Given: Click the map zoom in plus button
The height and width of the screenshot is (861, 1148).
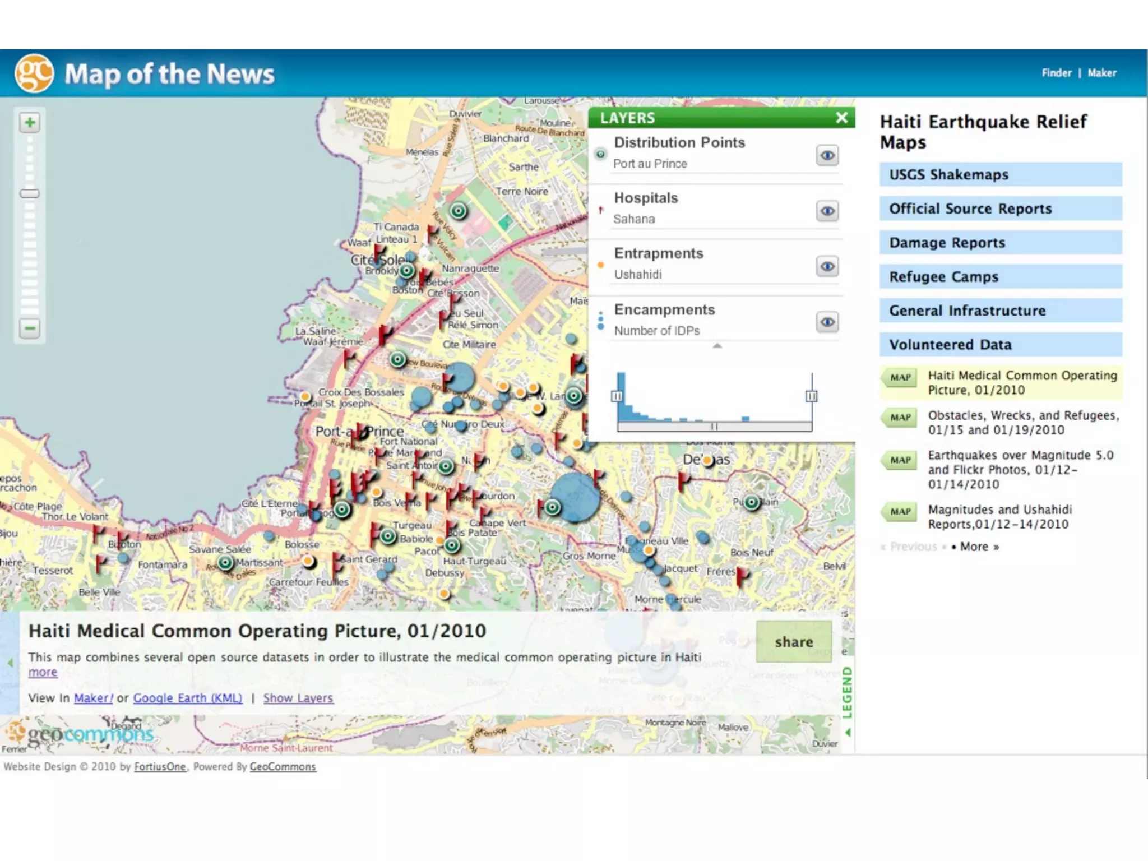Looking at the screenshot, I should (x=30, y=123).
